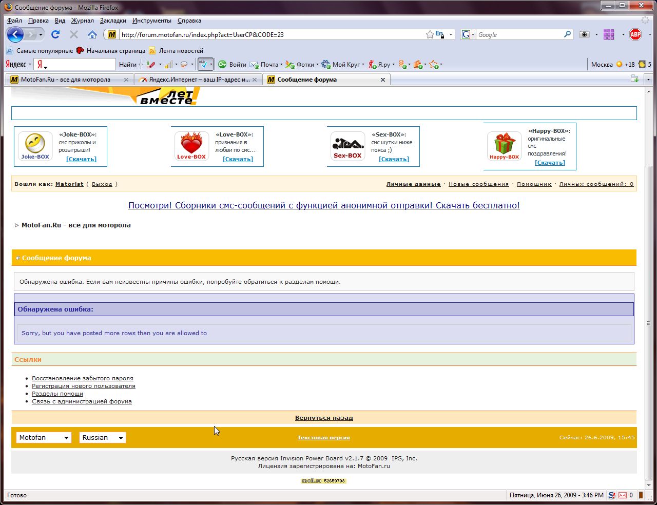Click the Love-BOX heart image
The height and width of the screenshot is (505, 657).
tap(191, 146)
